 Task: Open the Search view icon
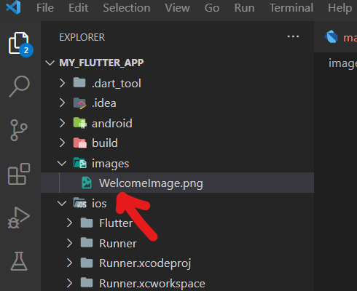click(x=20, y=87)
